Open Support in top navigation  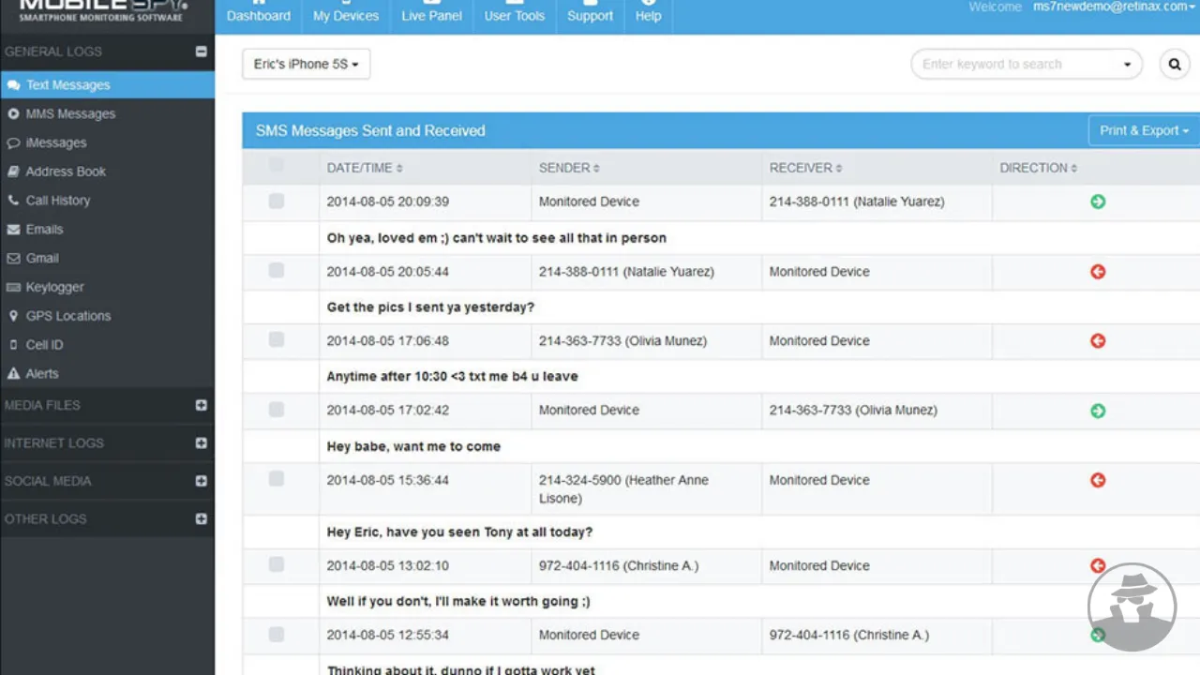point(590,16)
